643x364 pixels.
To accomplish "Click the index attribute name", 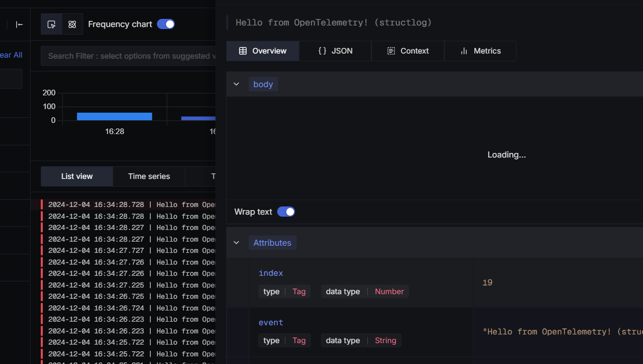I will 271,273.
